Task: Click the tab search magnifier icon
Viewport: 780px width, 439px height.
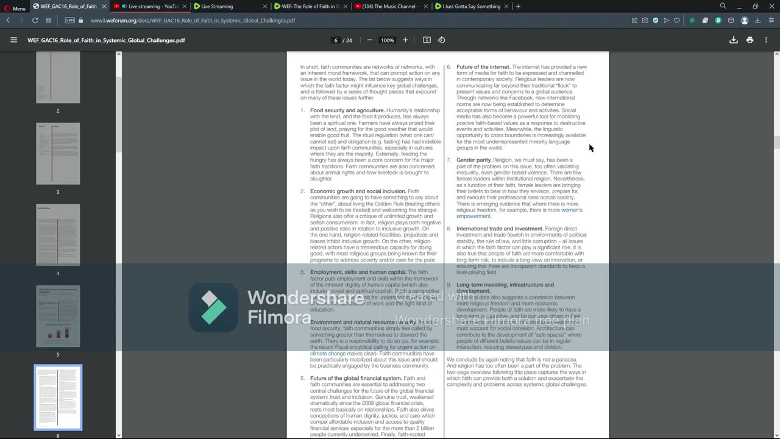Action: tap(723, 6)
